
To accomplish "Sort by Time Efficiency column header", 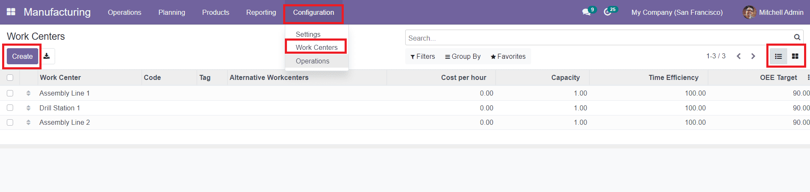I will pyautogui.click(x=649, y=77).
